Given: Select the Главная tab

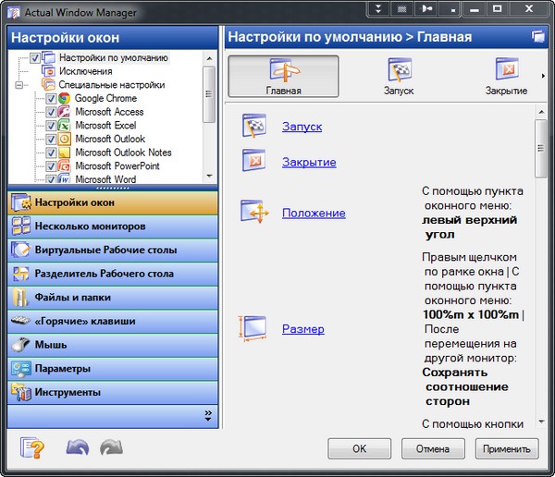Looking at the screenshot, I should pos(283,76).
